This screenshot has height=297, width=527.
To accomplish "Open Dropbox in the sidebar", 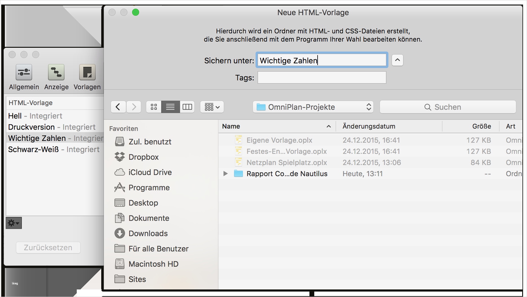I will point(143,157).
